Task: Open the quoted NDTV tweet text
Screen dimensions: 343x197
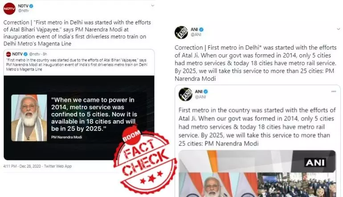Action: pyautogui.click(x=76, y=65)
